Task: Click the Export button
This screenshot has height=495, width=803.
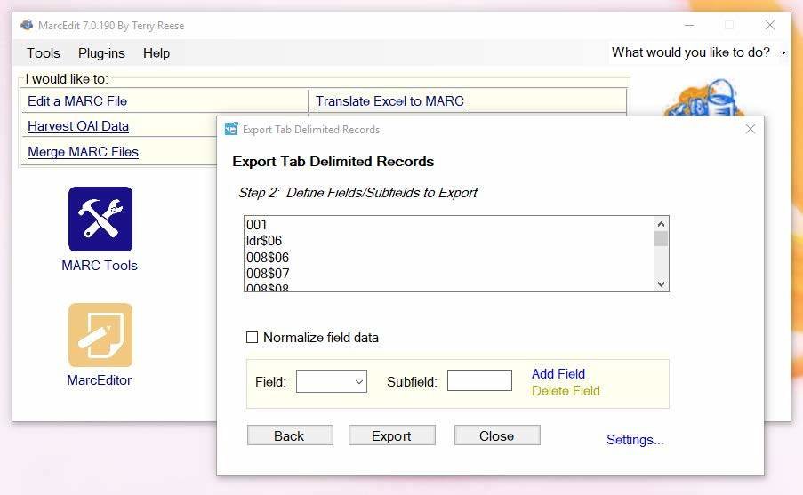Action: tap(392, 435)
